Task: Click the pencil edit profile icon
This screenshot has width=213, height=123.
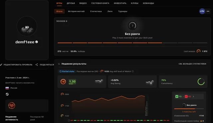Action: click(x=1, y=65)
